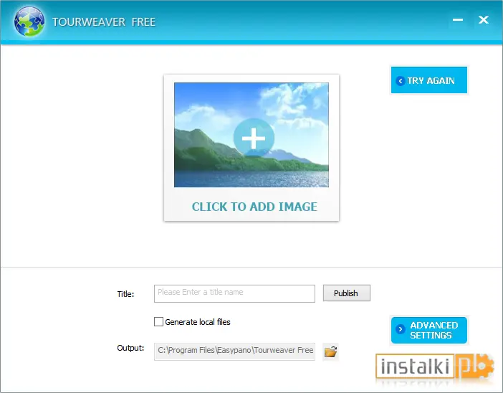This screenshot has width=503, height=393.
Task: Open ADVANCED SETTINGS
Action: point(429,330)
